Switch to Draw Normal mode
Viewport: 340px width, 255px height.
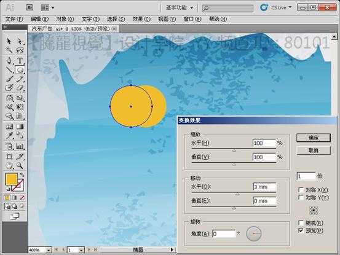(x=7, y=206)
